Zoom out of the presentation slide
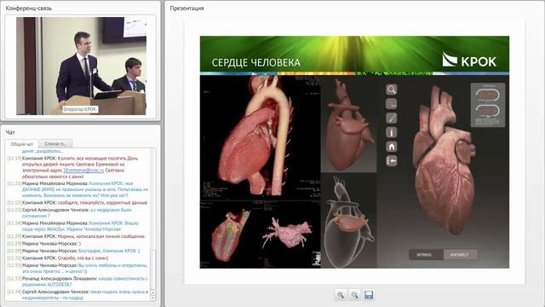Screen dimensions: 545x307 (x=354, y=295)
